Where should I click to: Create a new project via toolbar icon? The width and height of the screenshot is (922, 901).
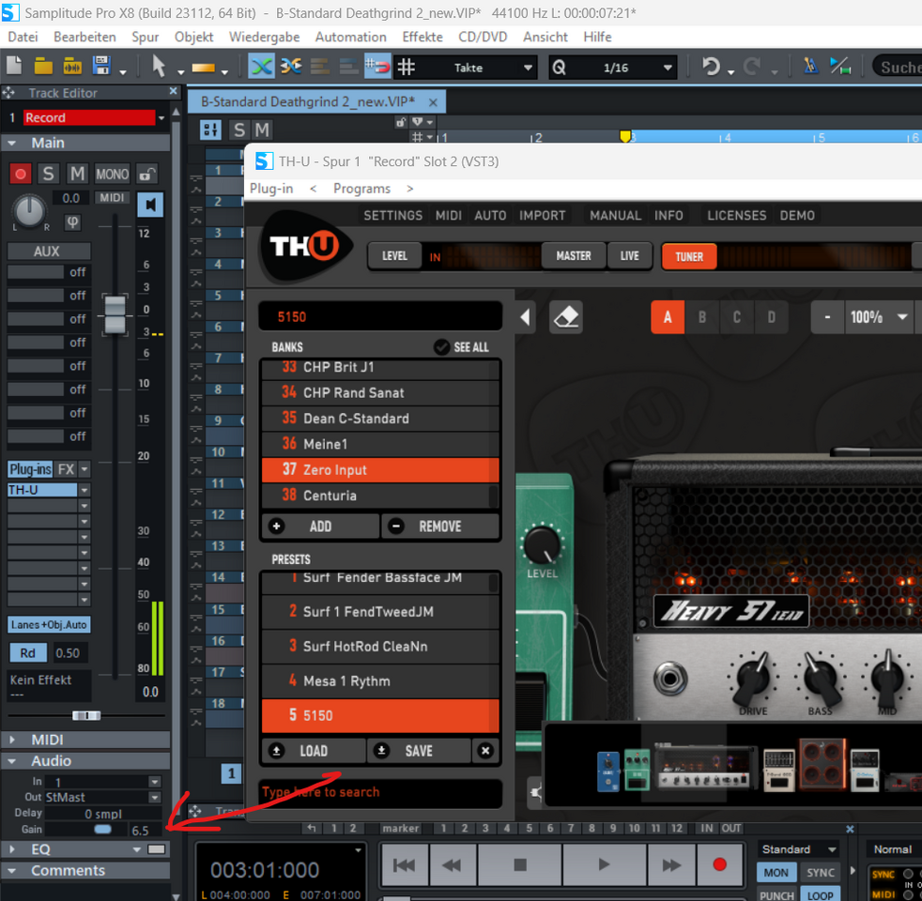click(13, 66)
